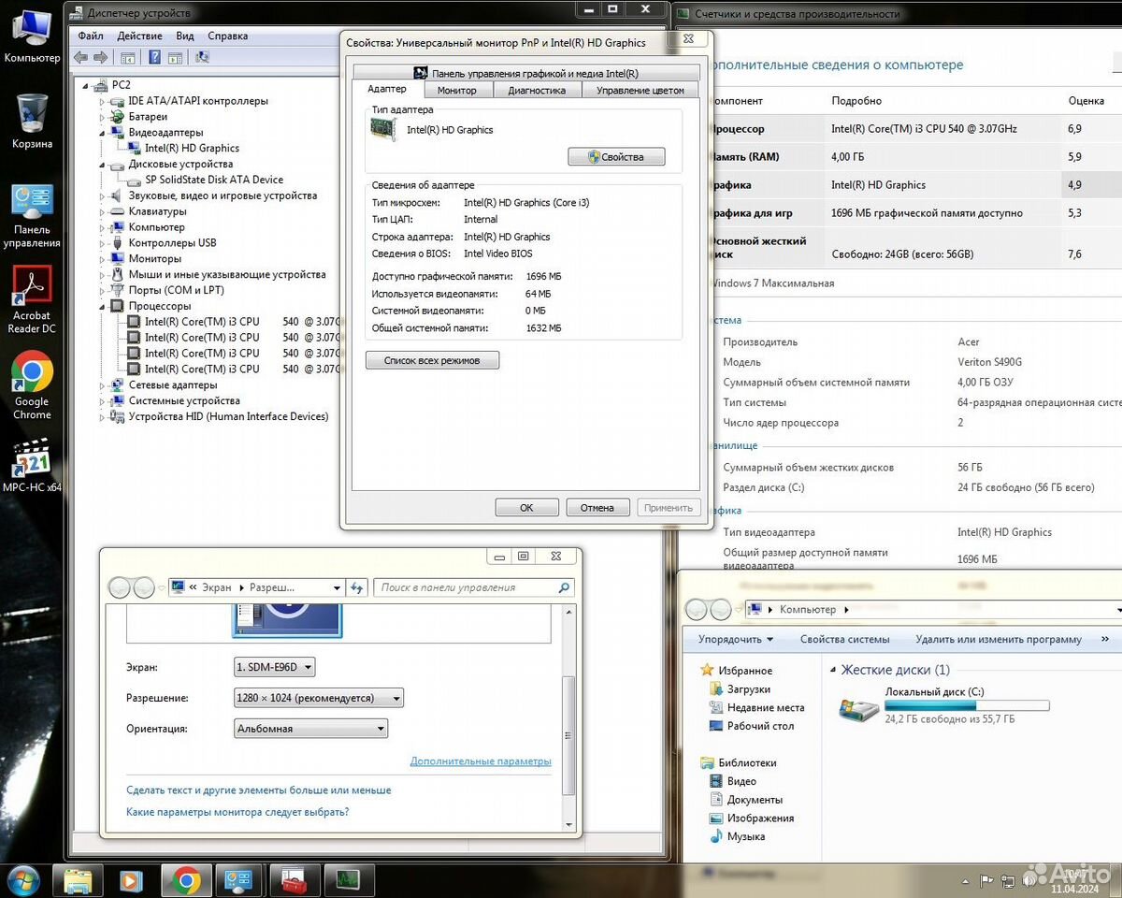Viewport: 1122px width, 898px height.
Task: Click the Локальный диск (C:) usage bar
Action: [x=967, y=705]
